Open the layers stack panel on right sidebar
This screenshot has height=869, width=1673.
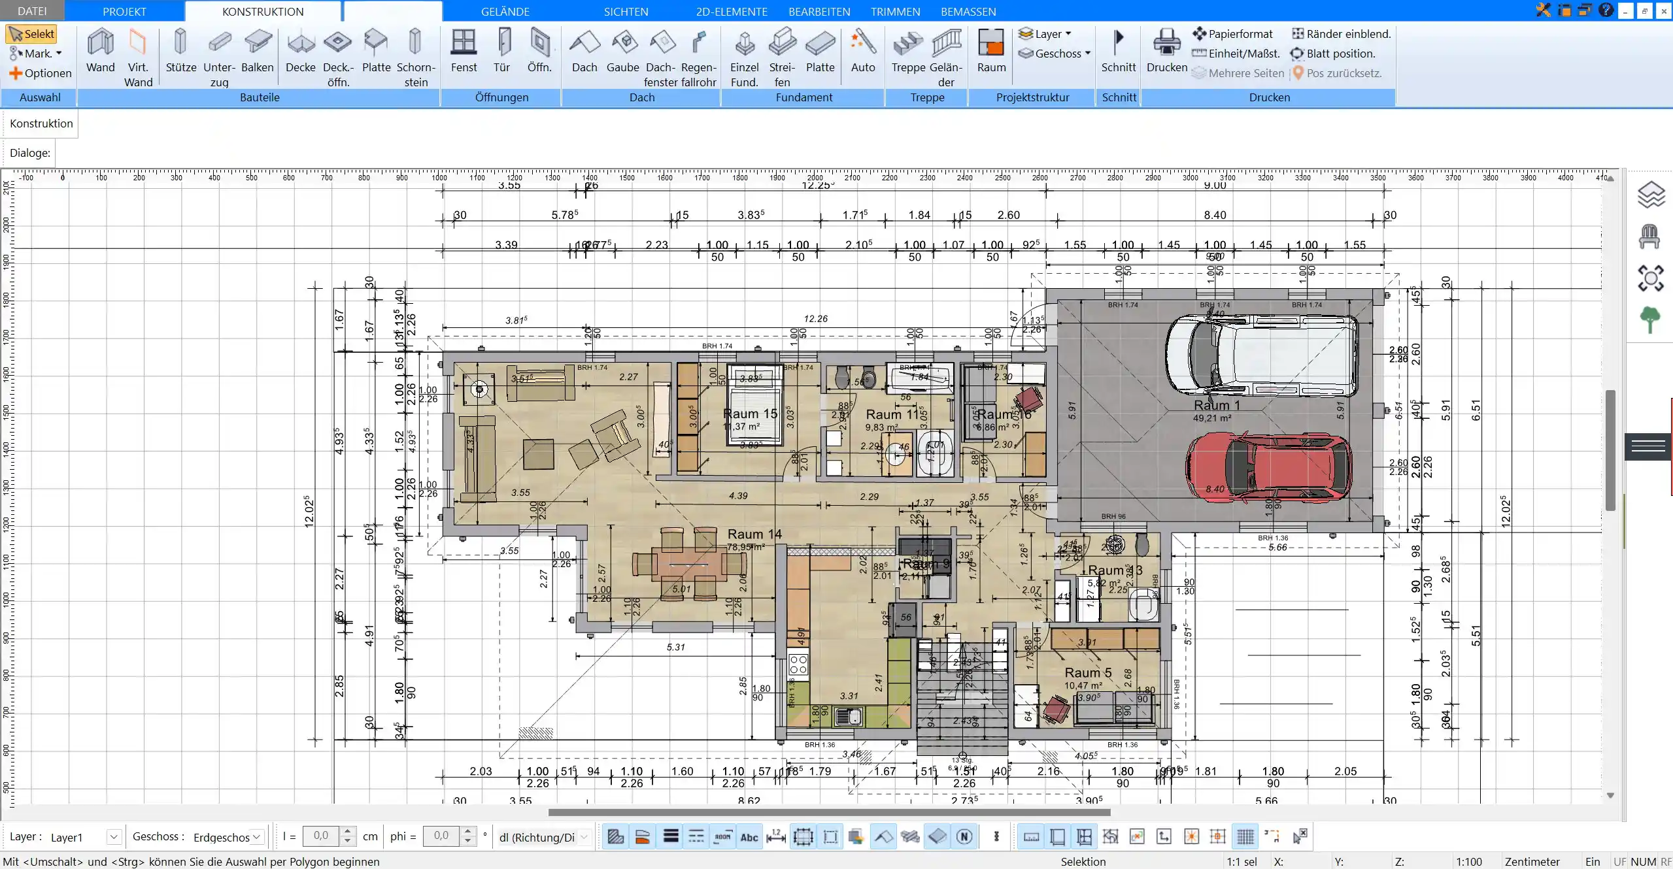click(x=1650, y=195)
